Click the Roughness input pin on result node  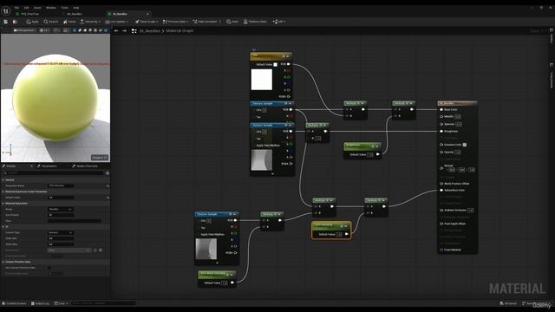441,131
